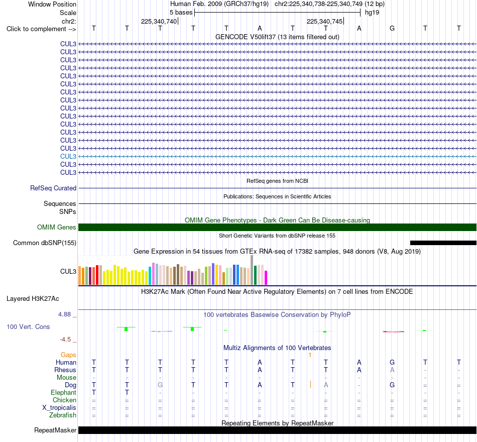
Task: Click the black dbSNP variant item
Action: pyautogui.click(x=443, y=243)
